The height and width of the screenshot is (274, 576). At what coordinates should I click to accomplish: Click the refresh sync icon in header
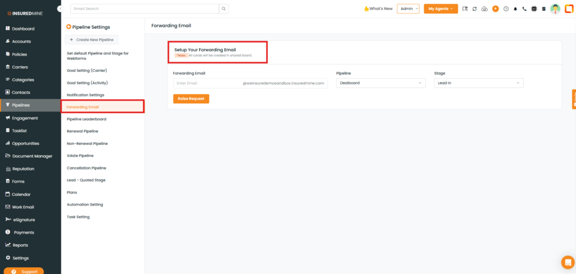click(474, 9)
